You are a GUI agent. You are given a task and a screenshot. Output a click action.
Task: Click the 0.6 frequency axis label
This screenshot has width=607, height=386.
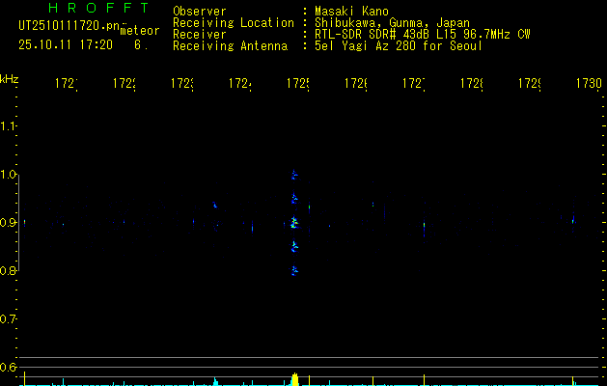(8, 367)
